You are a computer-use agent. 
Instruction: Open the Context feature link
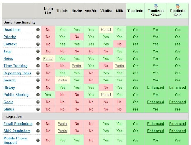[x=10, y=44]
